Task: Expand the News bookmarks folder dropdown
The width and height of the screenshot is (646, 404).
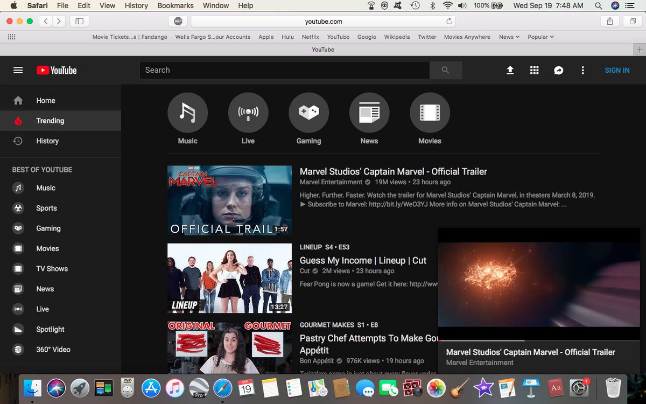Action: click(509, 37)
